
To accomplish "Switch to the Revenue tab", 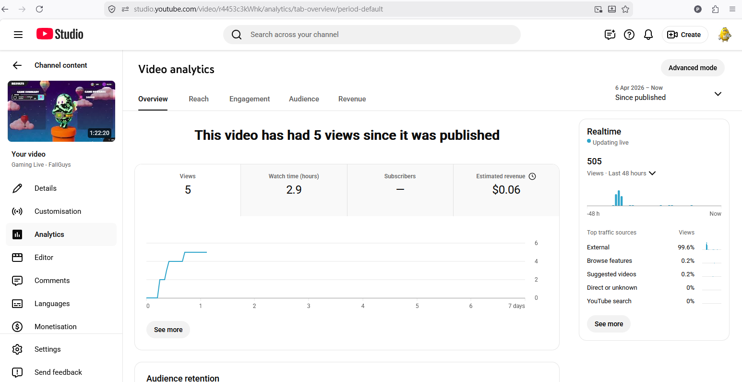I will point(352,99).
